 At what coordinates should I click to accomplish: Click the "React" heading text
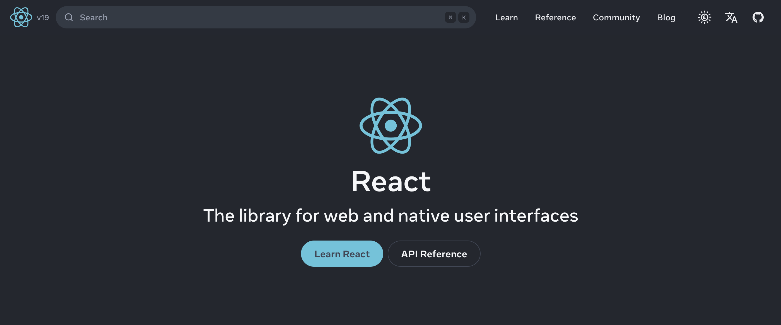[391, 181]
